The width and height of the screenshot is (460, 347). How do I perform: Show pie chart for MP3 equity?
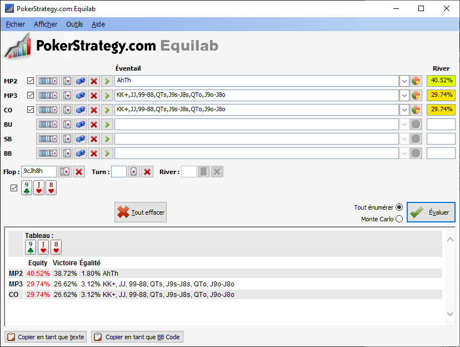pos(416,96)
